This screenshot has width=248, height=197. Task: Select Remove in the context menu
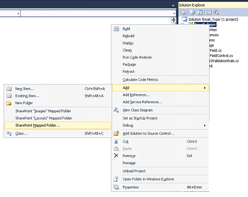(160, 156)
